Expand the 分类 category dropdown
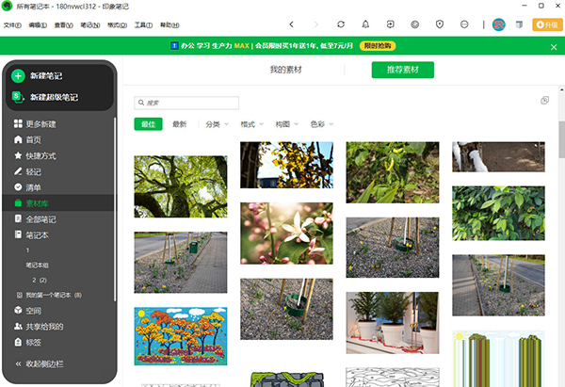This screenshot has width=565, height=387. tap(217, 124)
